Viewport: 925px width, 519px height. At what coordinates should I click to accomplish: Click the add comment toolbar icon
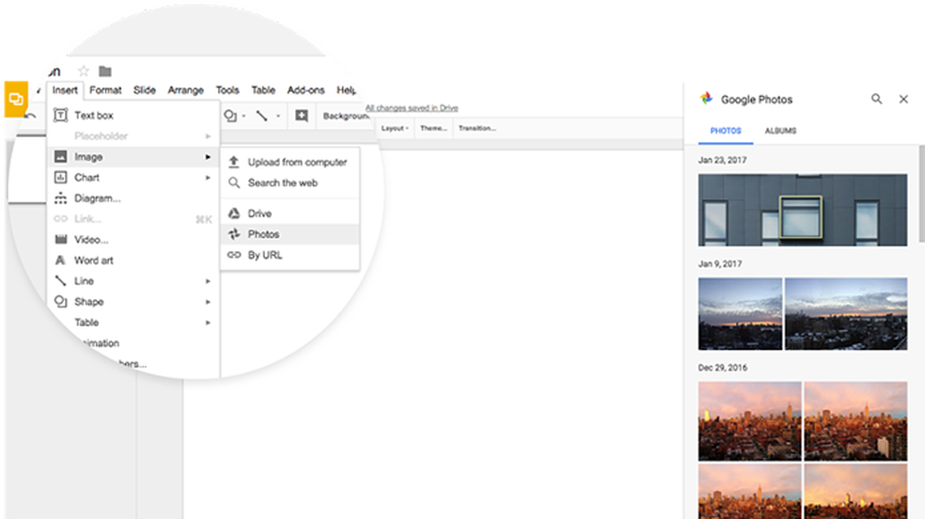pos(302,116)
